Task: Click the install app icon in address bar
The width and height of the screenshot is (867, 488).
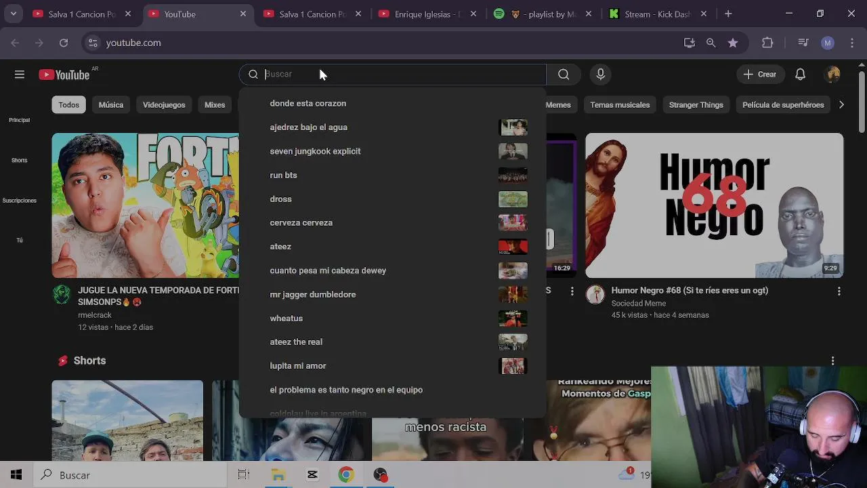Action: click(x=689, y=43)
